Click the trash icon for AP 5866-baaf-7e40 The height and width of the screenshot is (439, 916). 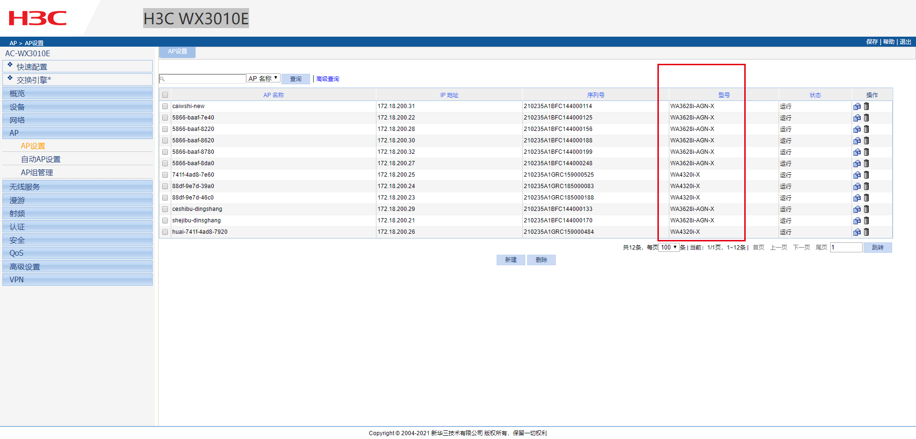pos(866,118)
